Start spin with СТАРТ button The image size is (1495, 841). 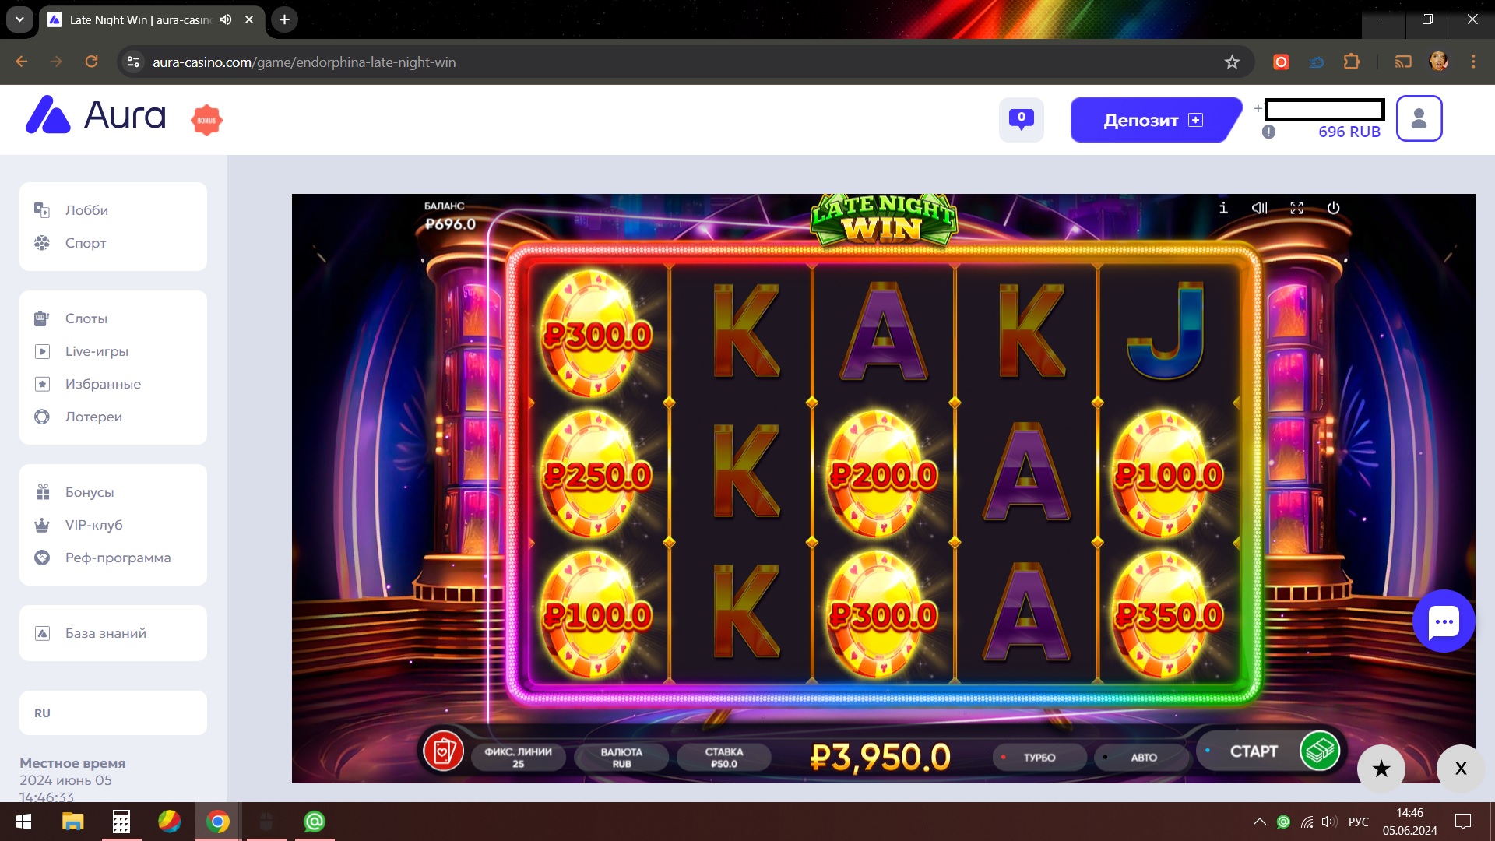coord(1254,751)
